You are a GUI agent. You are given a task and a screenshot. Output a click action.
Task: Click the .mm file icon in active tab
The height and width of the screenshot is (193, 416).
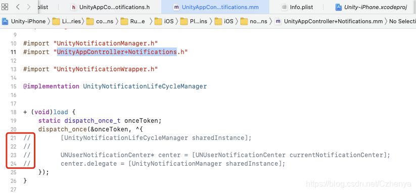click(x=176, y=7)
